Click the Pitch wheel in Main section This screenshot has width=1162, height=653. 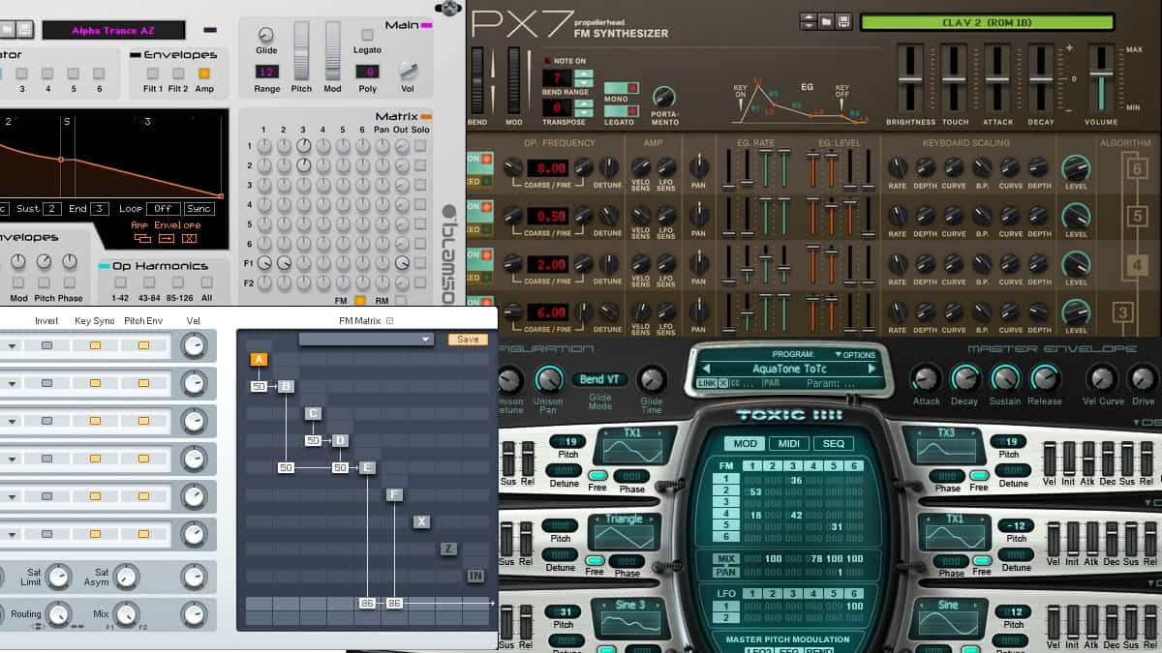pyautogui.click(x=301, y=49)
